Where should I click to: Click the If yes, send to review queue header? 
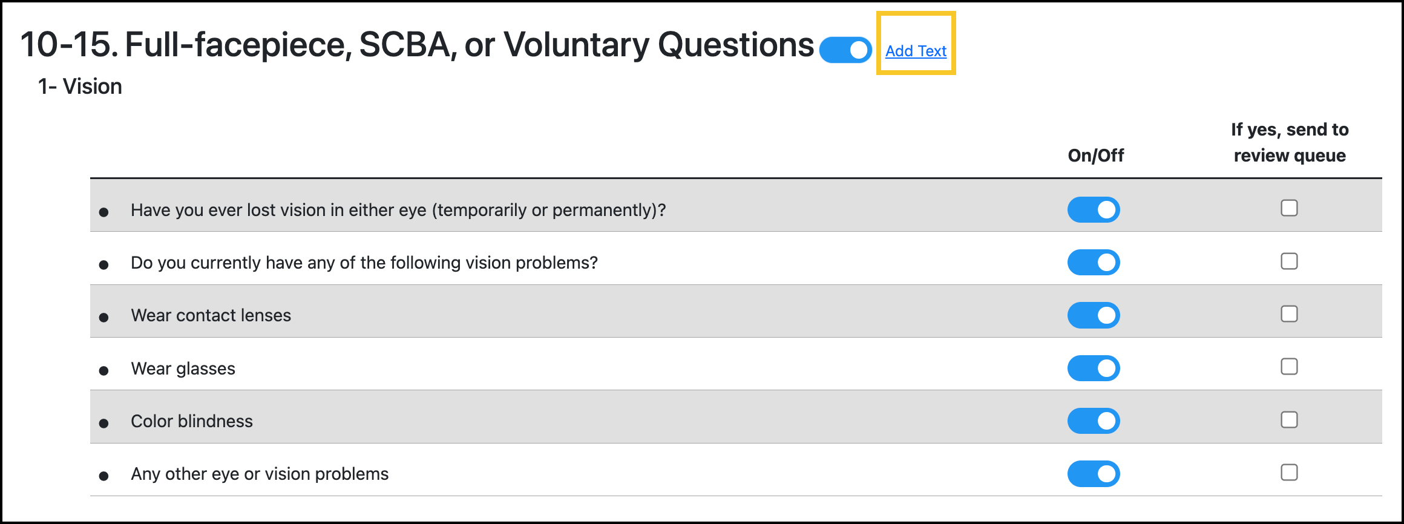(1289, 142)
